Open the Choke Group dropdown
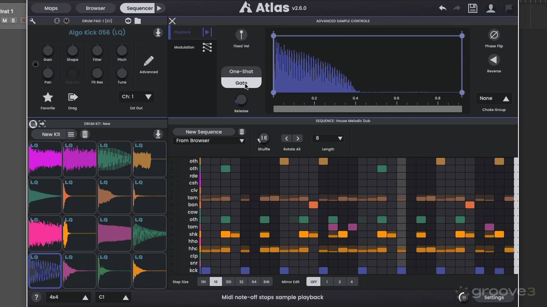Viewport: 547px width, 307px height. (x=494, y=98)
